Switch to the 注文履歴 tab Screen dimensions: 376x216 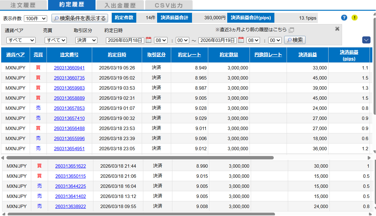23,5
